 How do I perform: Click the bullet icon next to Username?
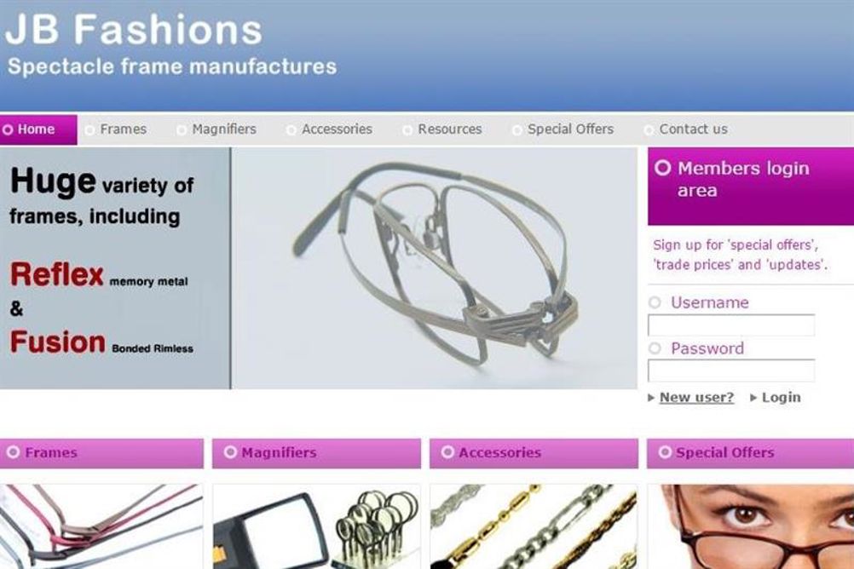pos(655,302)
